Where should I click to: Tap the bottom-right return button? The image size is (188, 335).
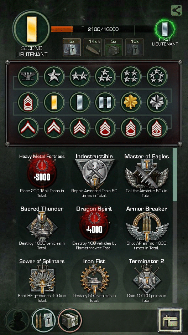coord(170,320)
